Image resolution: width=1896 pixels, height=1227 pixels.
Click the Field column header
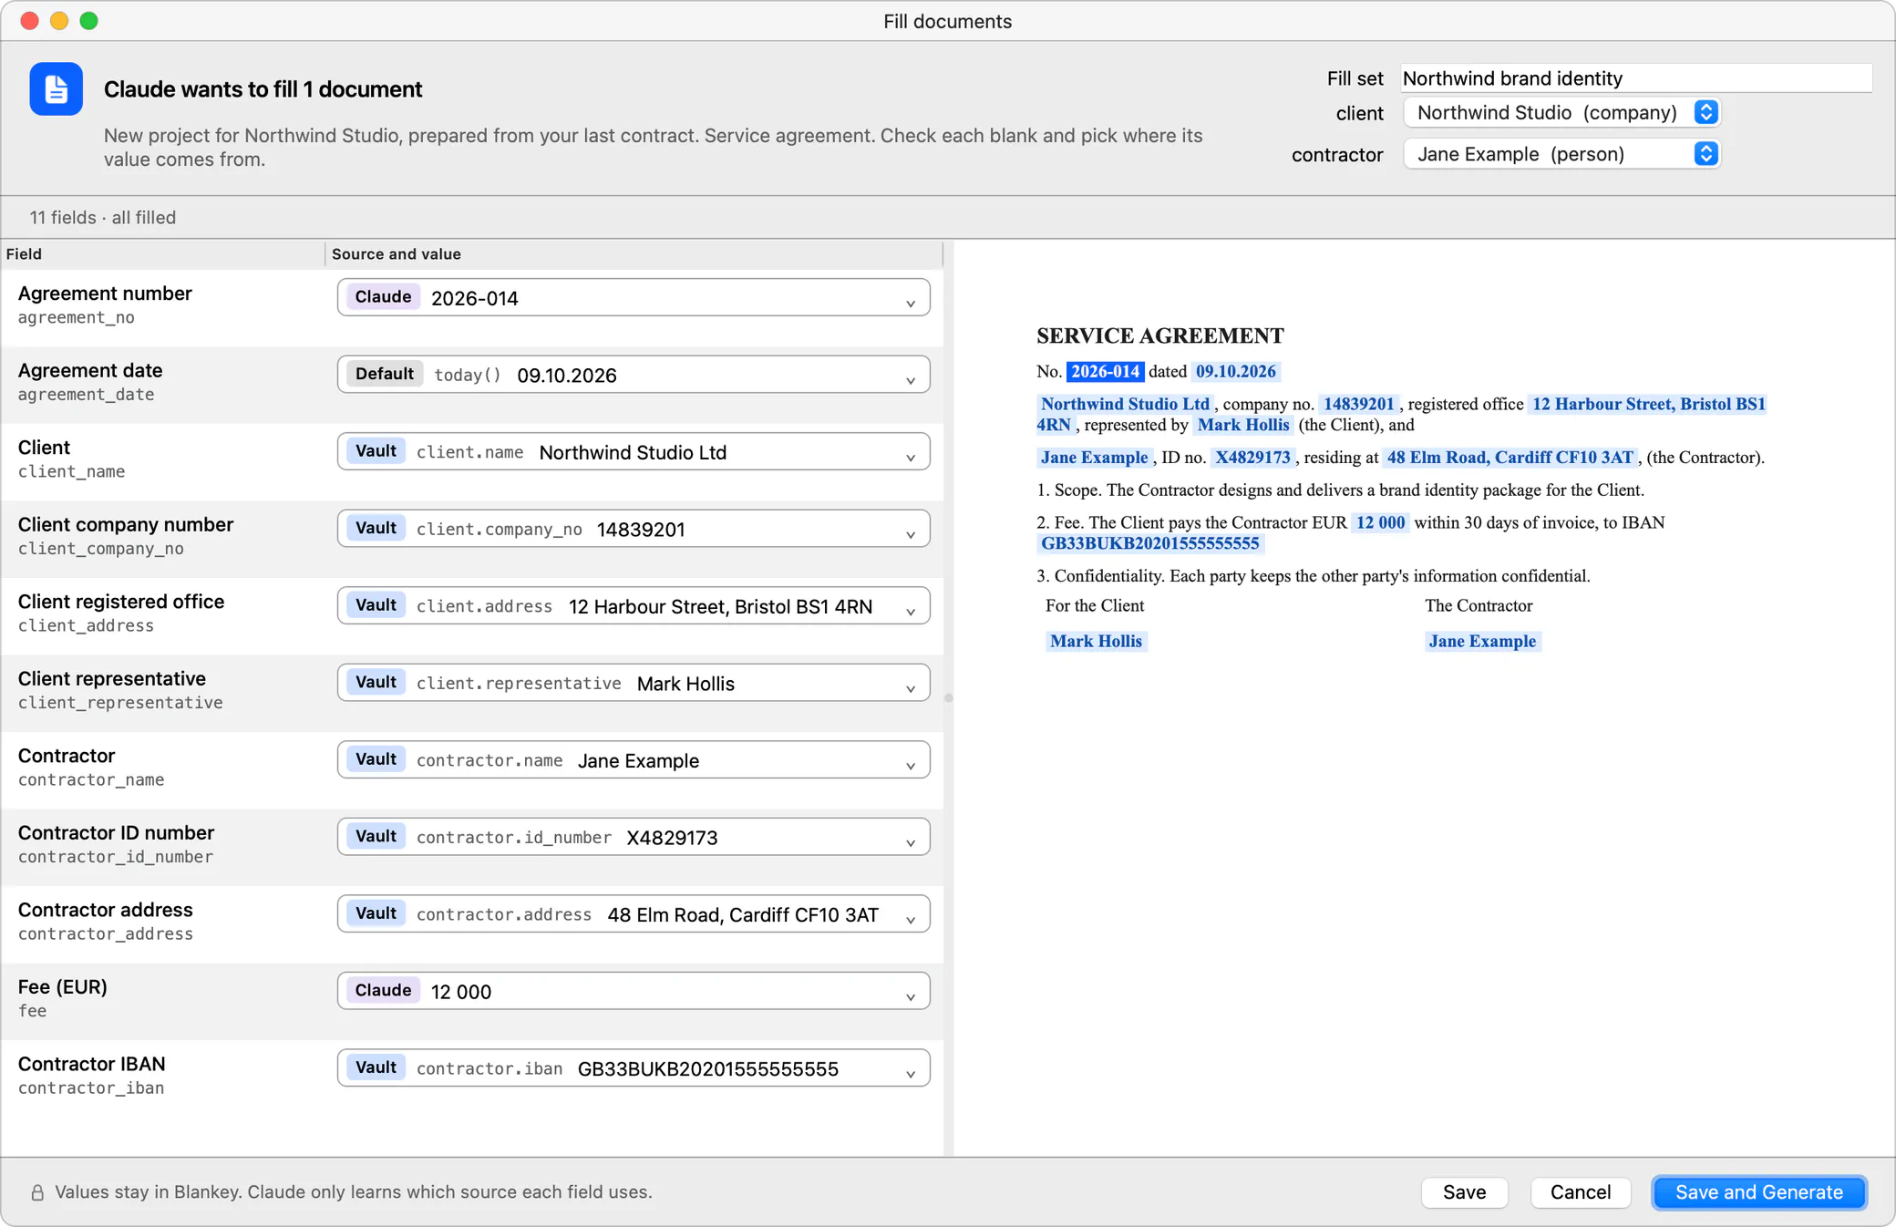162,254
